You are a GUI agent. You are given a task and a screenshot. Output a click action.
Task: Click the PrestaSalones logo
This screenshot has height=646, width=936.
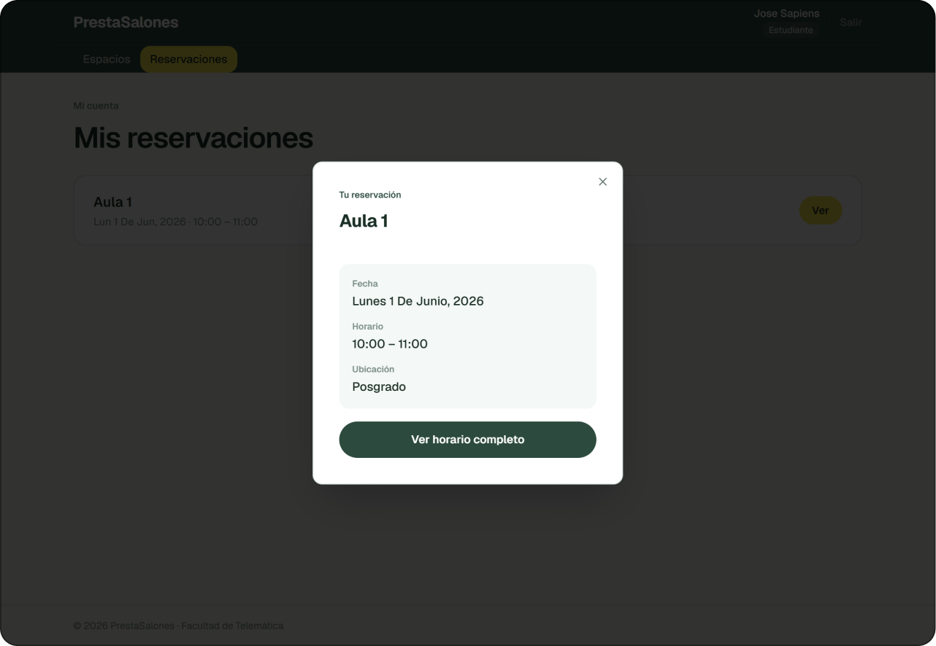click(126, 23)
